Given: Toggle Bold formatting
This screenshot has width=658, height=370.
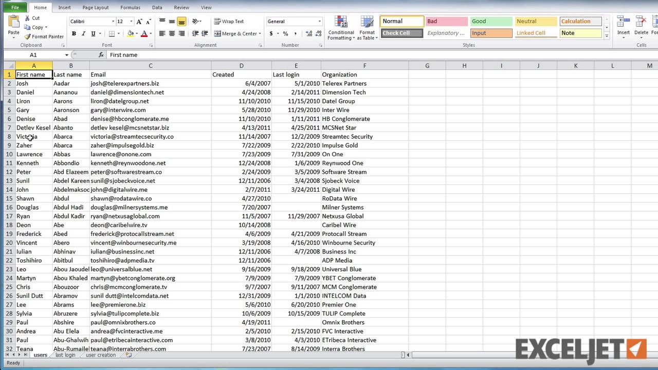Looking at the screenshot, I should pyautogui.click(x=74, y=33).
